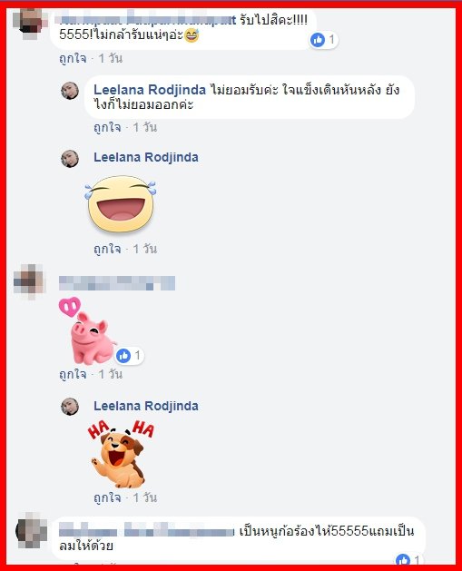Click blurred avatar of top commenter
The width and height of the screenshot is (462, 571).
click(30, 24)
